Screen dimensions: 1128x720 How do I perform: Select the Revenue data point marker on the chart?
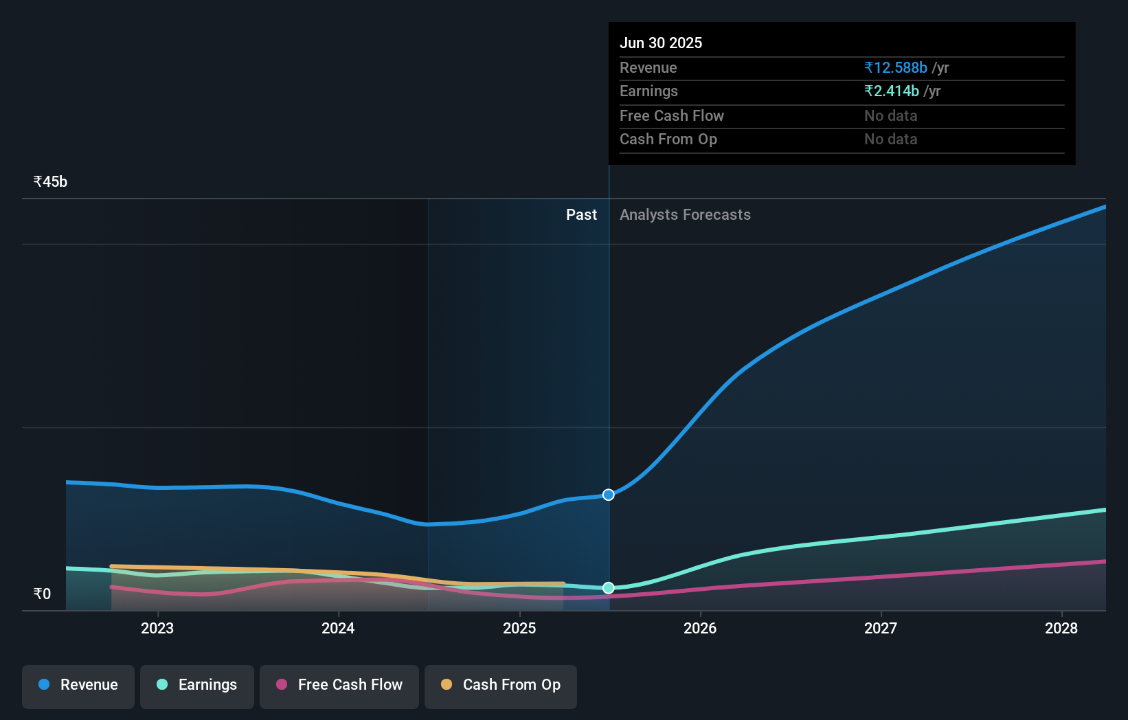click(x=608, y=495)
